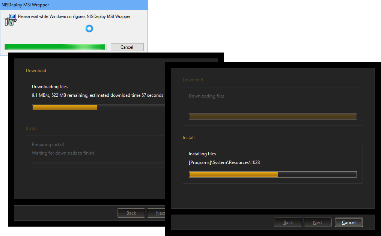Click the green MSI configuration progress bar
The width and height of the screenshot is (381, 236).
(56, 47)
